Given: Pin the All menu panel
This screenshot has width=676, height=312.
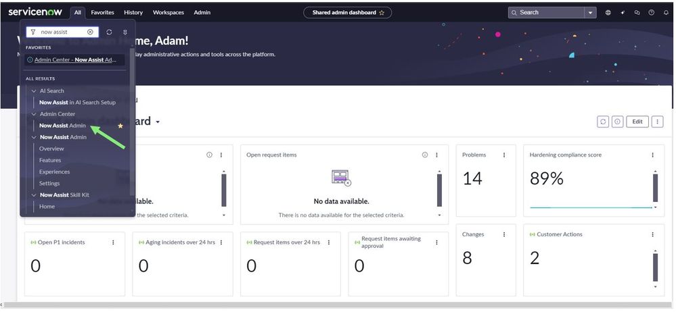Looking at the screenshot, I should pyautogui.click(x=125, y=32).
